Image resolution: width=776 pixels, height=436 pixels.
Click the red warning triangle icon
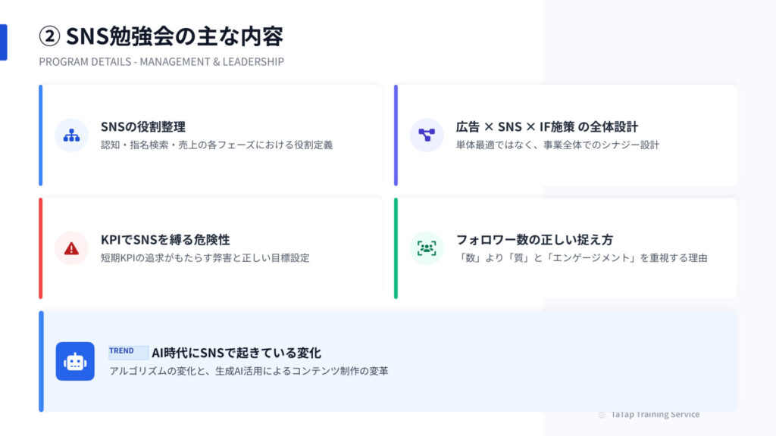[x=72, y=248]
